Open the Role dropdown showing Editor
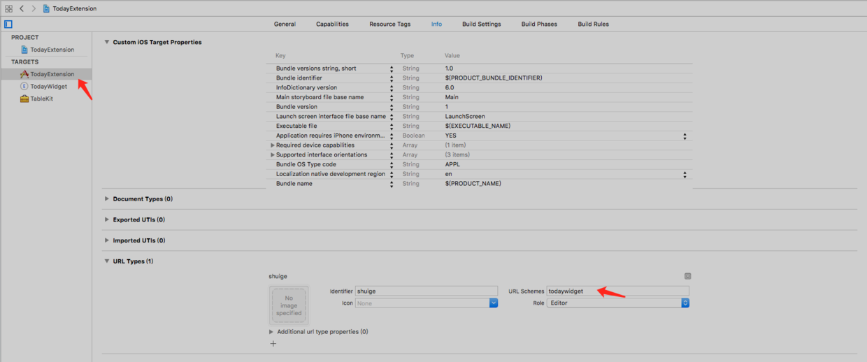Image resolution: width=867 pixels, height=362 pixels. pos(618,303)
